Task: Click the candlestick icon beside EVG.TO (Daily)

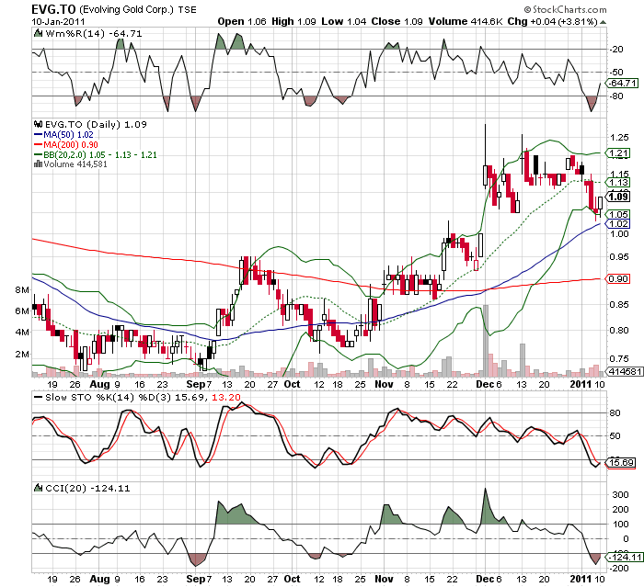Action: point(39,124)
